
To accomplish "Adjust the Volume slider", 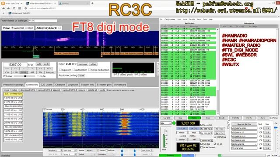I will 24,76.
